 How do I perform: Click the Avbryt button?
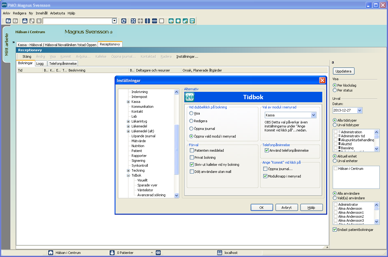click(287, 208)
